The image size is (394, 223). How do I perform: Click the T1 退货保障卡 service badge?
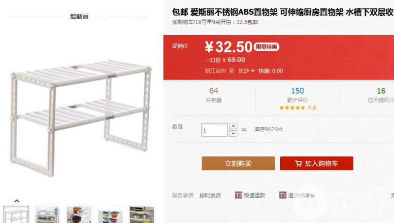tap(282, 195)
